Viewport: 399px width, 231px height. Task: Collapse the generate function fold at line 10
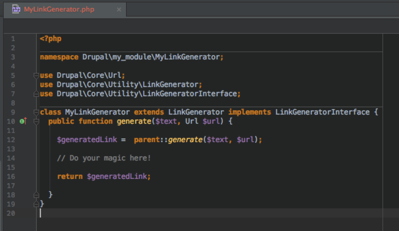coord(36,121)
